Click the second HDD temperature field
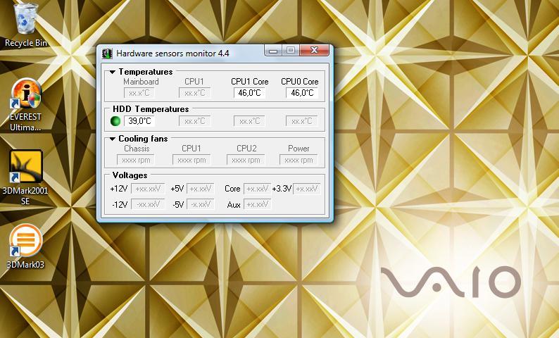The width and height of the screenshot is (559, 338). coord(194,121)
